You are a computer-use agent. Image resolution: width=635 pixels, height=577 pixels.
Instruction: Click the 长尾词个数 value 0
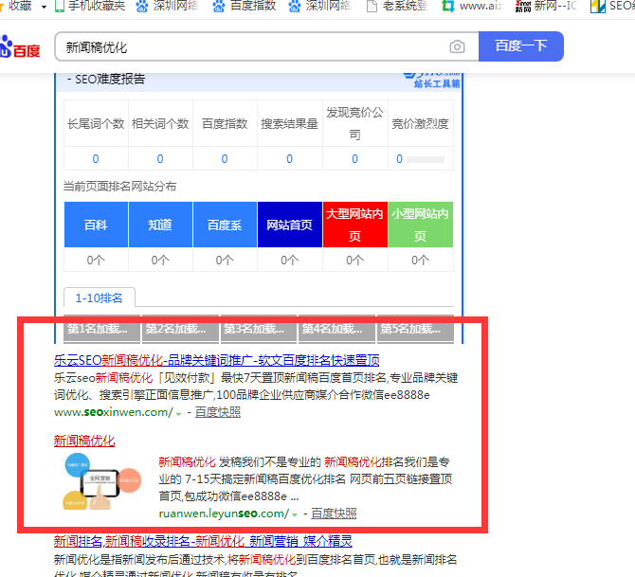[96, 159]
